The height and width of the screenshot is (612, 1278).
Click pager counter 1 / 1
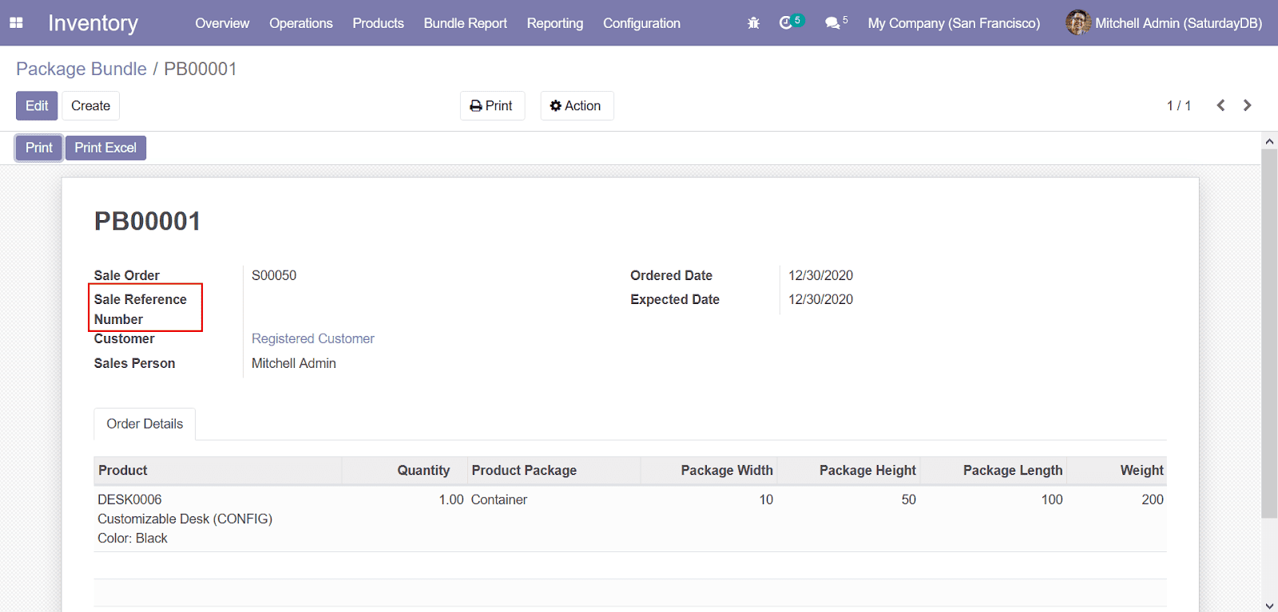[x=1178, y=105]
